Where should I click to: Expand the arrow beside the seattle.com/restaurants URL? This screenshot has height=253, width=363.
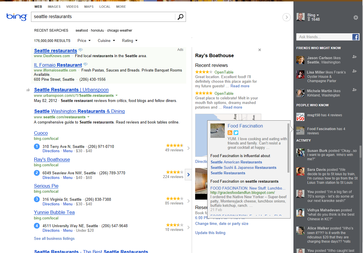(88, 117)
